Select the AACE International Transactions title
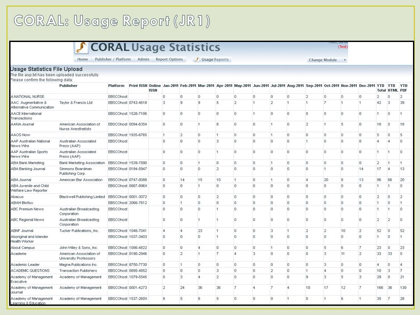420x315 pixels. tap(26, 115)
